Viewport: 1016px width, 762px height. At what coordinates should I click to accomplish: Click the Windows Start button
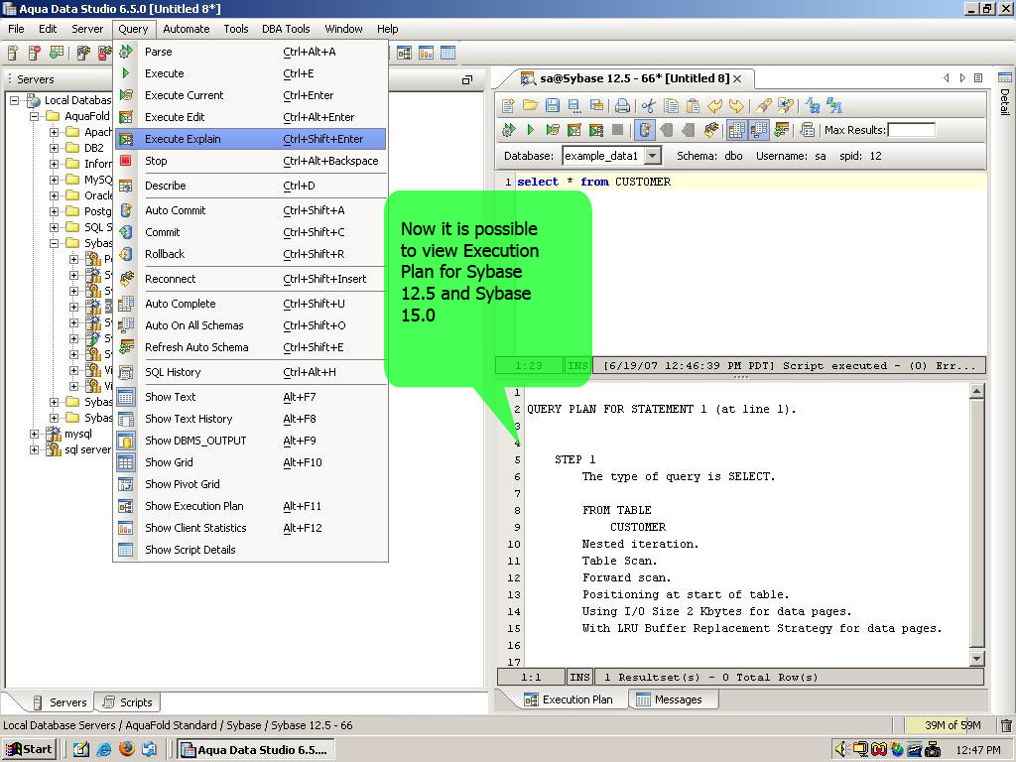pos(29,750)
